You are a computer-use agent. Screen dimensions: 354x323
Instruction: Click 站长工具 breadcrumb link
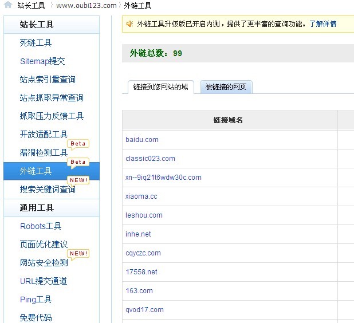click(x=31, y=6)
